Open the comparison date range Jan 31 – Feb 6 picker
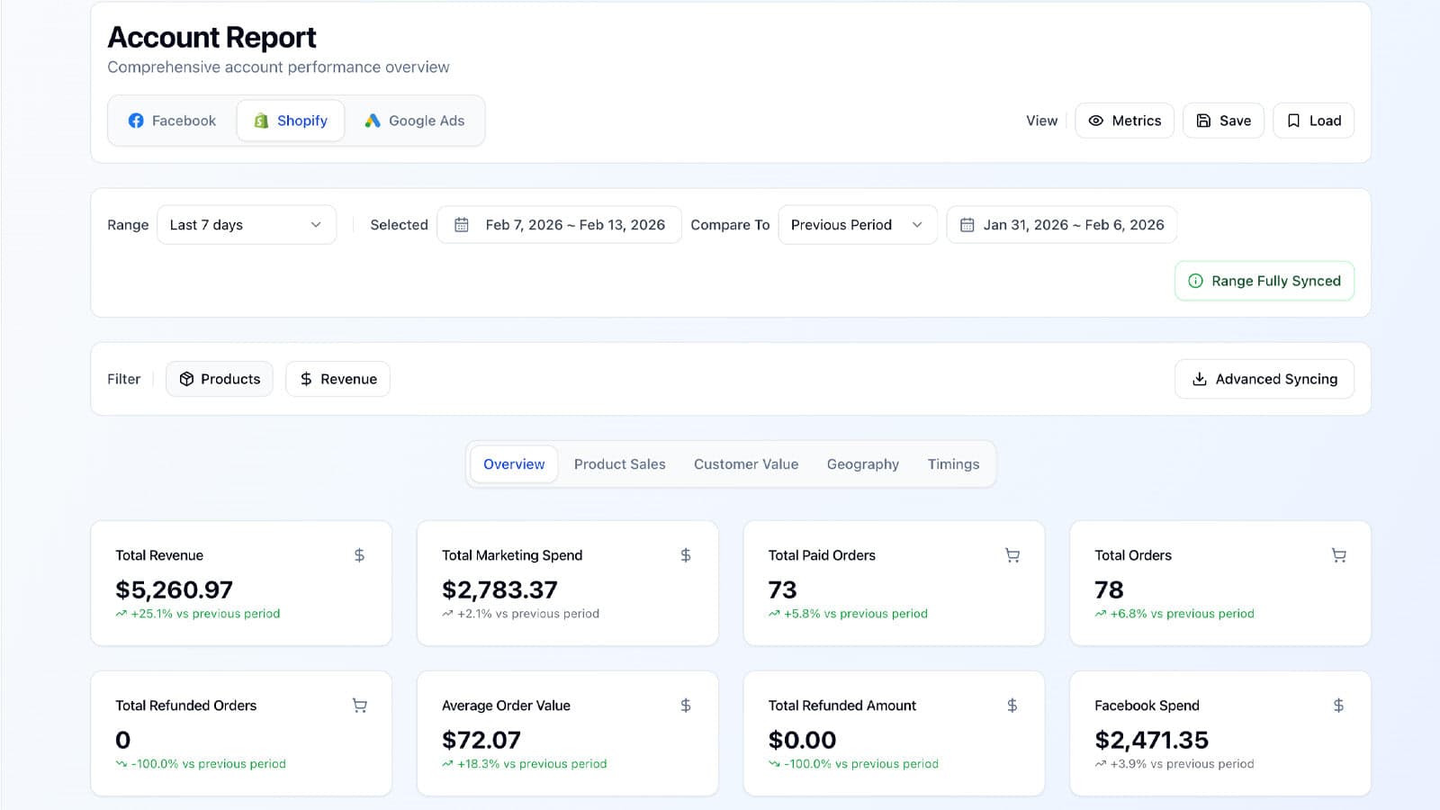Screen dimensions: 1440x810 point(1062,225)
